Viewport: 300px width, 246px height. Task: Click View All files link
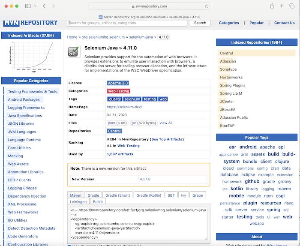(166, 123)
